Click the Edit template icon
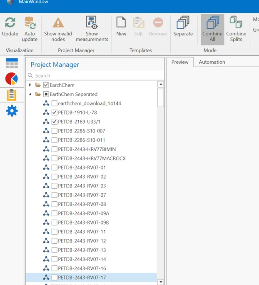 (x=139, y=22)
